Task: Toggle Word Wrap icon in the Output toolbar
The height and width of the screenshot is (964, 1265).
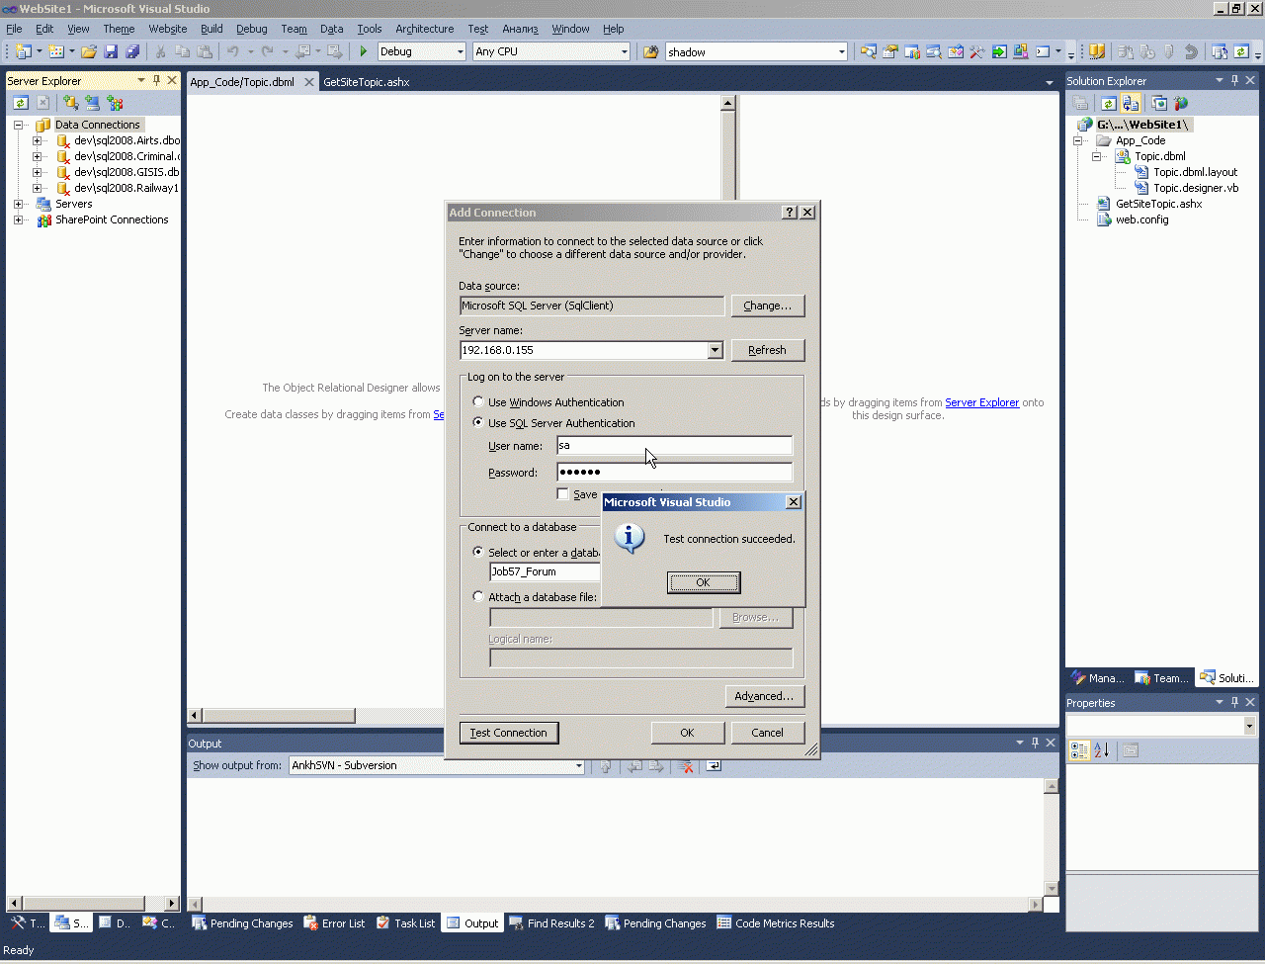Action: [714, 766]
